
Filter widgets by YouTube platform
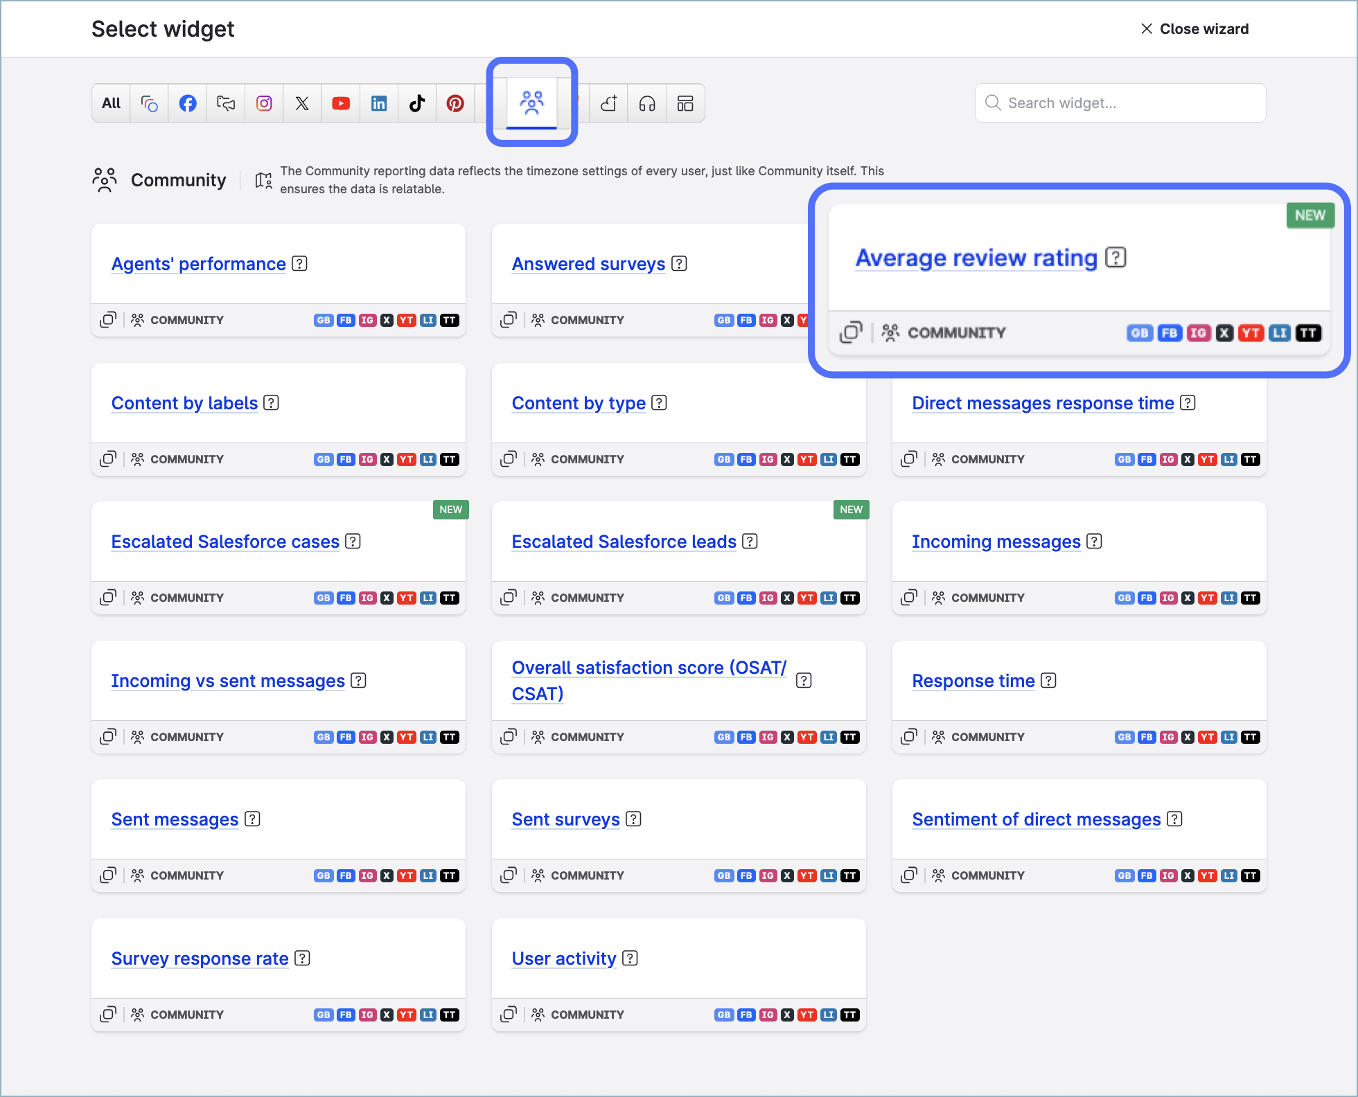[340, 102]
